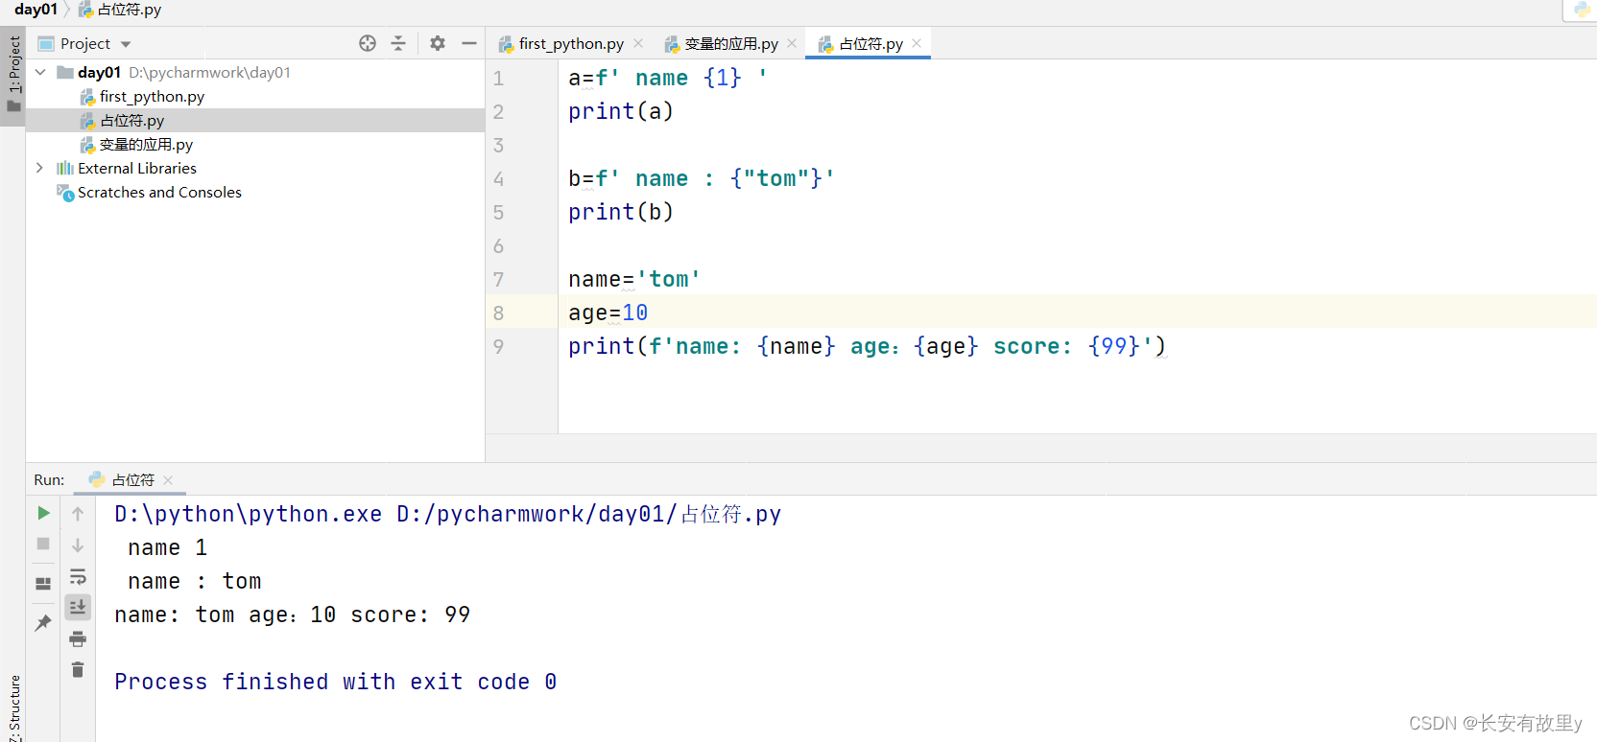
Task: Click the console path D:/pycharmwork/day01/占位符.py
Action: [x=588, y=514]
